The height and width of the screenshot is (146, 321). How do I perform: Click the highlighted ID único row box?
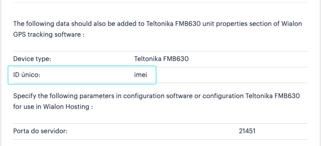pyautogui.click(x=82, y=75)
